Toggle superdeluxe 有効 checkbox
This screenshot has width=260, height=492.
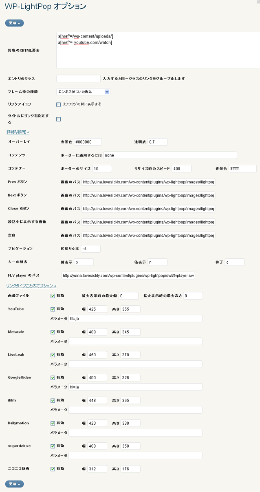click(53, 446)
